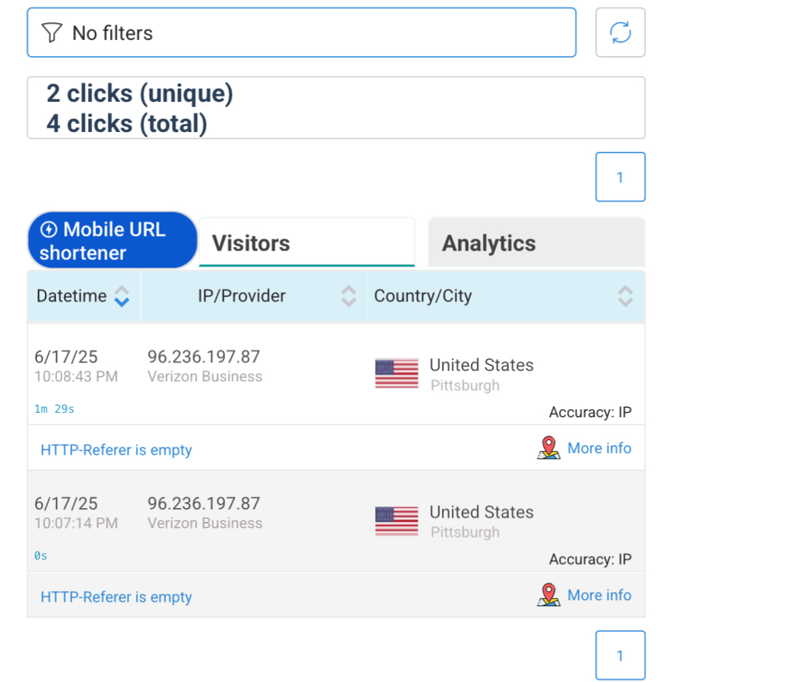
Task: Sort by the Datetime column arrows
Action: (121, 296)
